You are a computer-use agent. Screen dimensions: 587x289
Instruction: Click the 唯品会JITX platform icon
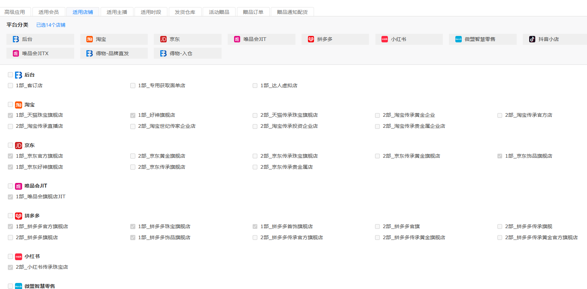[x=16, y=53]
